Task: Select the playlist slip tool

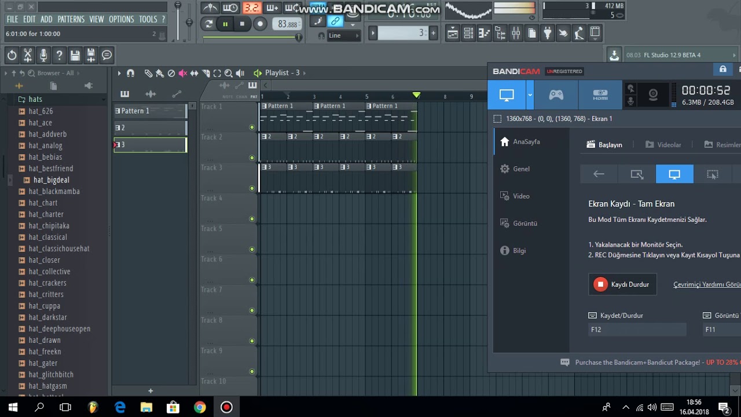Action: tap(195, 73)
